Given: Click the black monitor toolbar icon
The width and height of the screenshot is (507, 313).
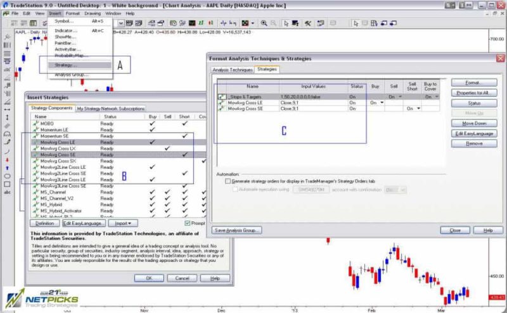Looking at the screenshot, I should (192, 23).
